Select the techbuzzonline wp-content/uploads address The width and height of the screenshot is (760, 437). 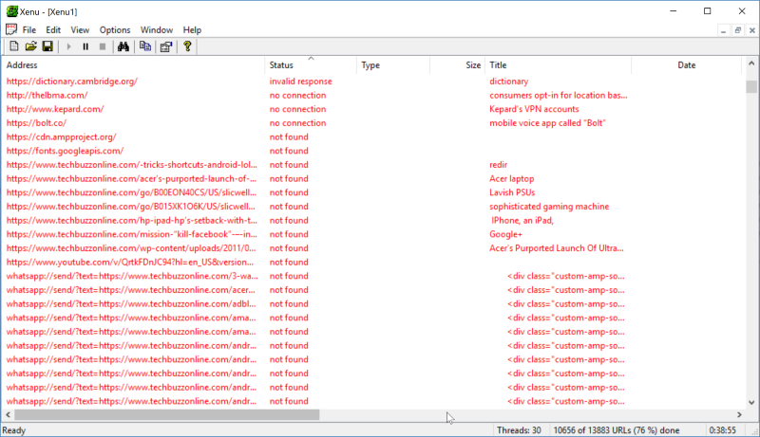(131, 248)
